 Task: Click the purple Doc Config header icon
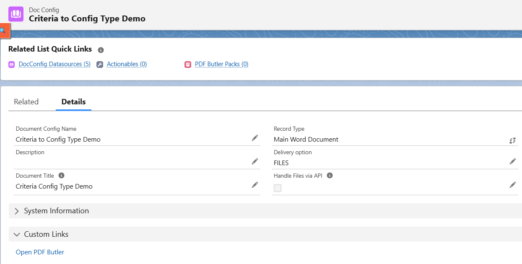pos(16,14)
